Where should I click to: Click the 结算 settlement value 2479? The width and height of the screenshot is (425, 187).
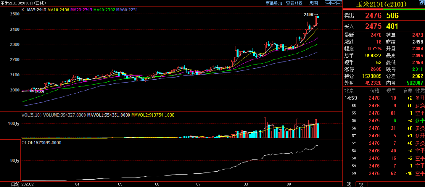tap(418, 35)
